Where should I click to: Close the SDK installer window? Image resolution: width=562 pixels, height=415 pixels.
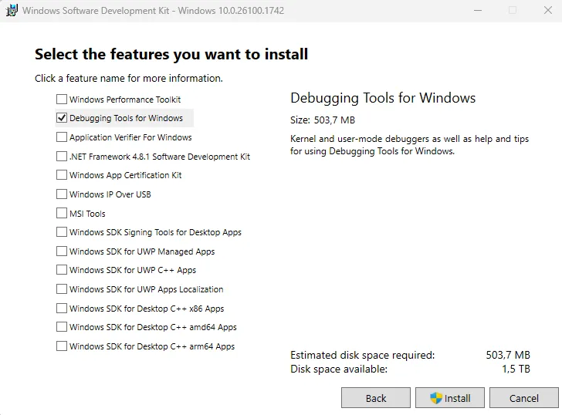(548, 10)
